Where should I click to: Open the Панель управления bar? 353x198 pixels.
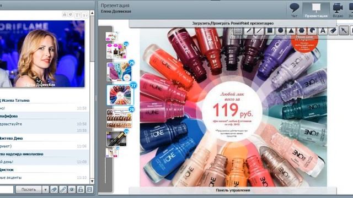pyautogui.click(x=233, y=190)
